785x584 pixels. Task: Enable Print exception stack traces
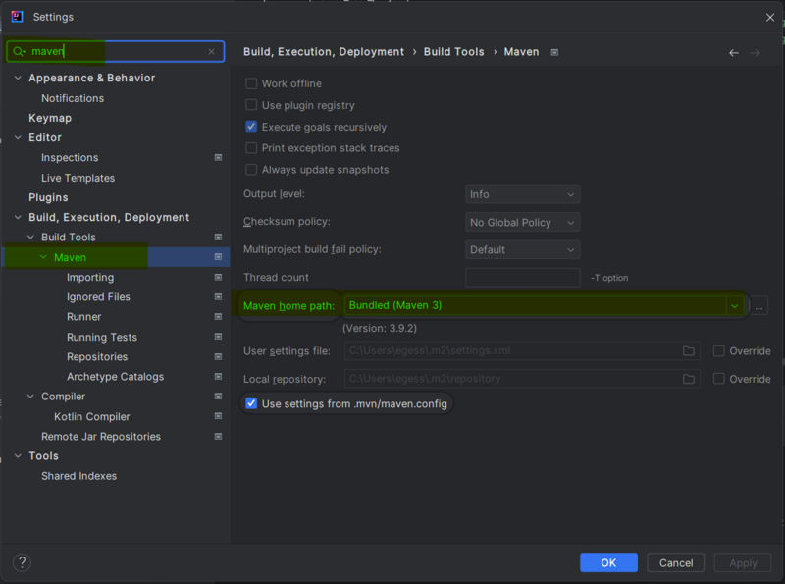(x=251, y=148)
